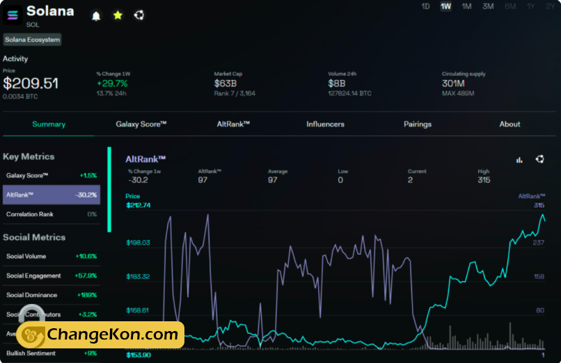Screen dimensions: 561x363
Task: Click the -30.2 % Change 1w value
Action: point(138,180)
